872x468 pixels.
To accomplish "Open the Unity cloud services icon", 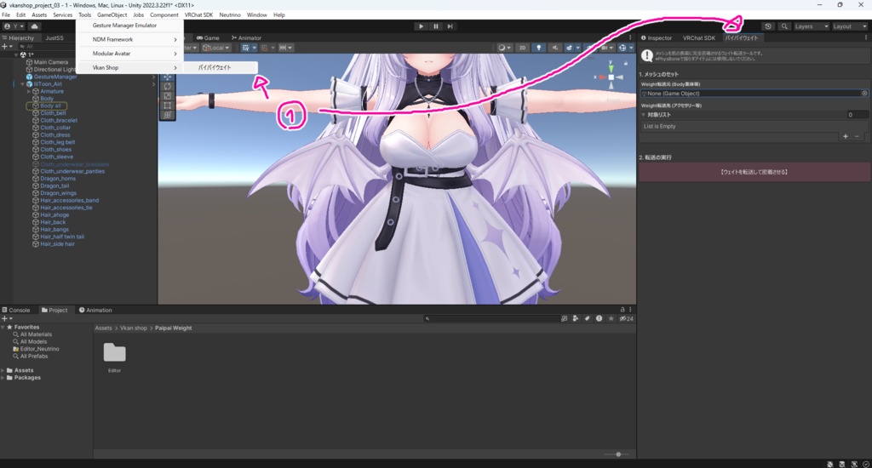I will click(34, 26).
